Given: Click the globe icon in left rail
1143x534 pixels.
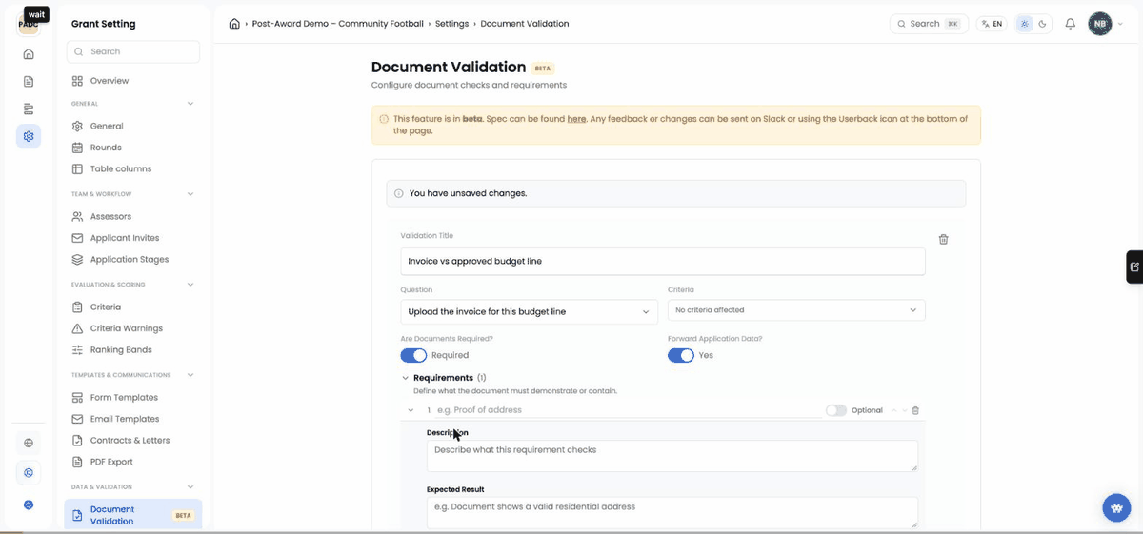Looking at the screenshot, I should tap(29, 443).
